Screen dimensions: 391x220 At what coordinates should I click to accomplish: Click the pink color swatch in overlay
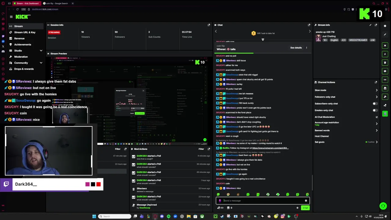[x=87, y=184]
